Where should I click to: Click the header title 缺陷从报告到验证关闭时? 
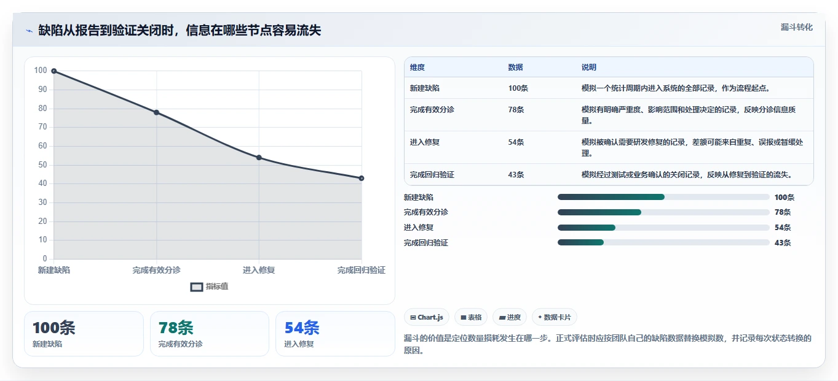pos(180,31)
